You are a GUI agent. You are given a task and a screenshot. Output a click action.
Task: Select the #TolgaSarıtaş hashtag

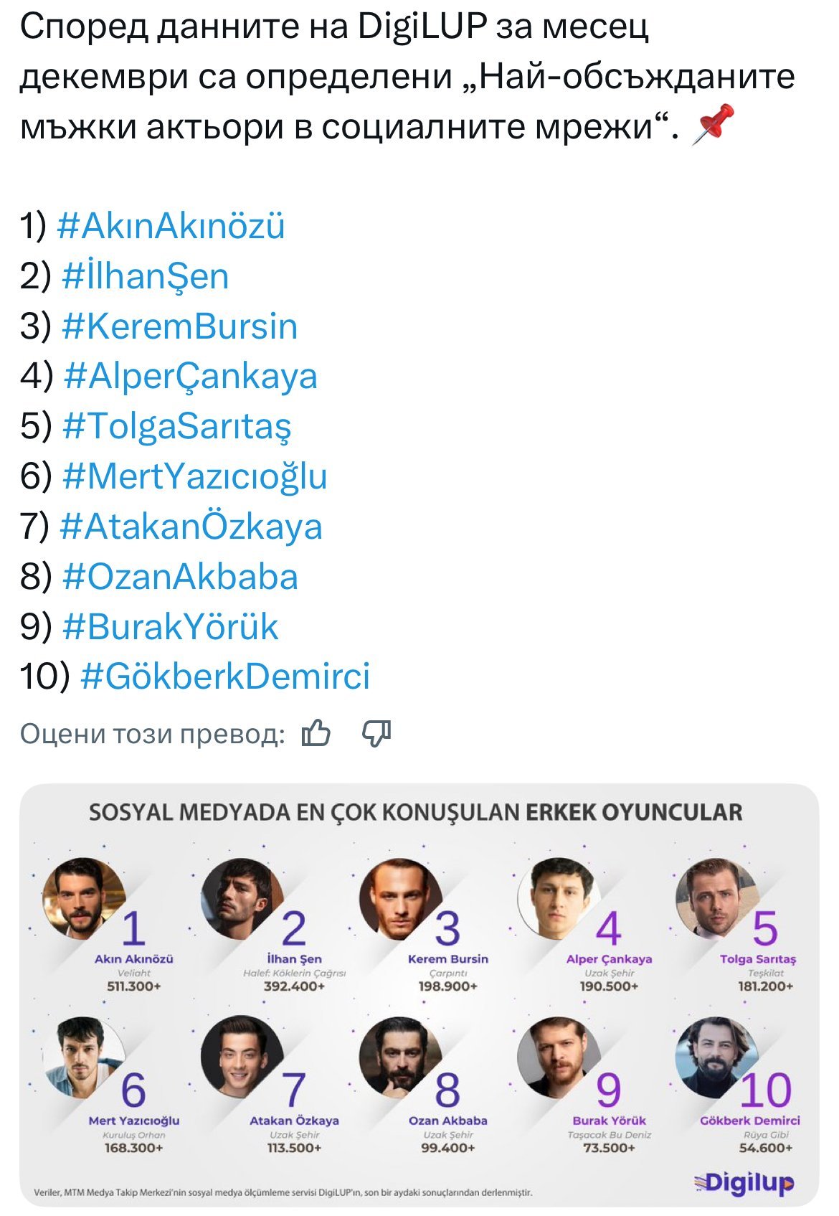177,426
